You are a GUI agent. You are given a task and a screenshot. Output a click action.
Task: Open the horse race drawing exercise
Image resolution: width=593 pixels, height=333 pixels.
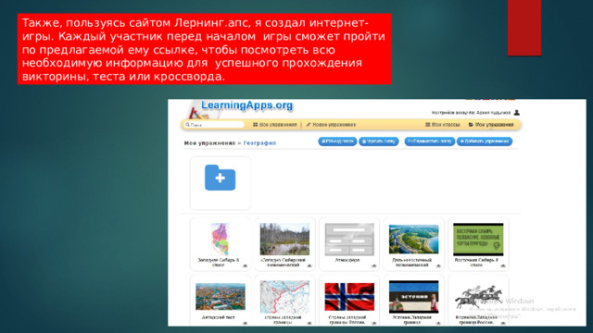point(478,297)
